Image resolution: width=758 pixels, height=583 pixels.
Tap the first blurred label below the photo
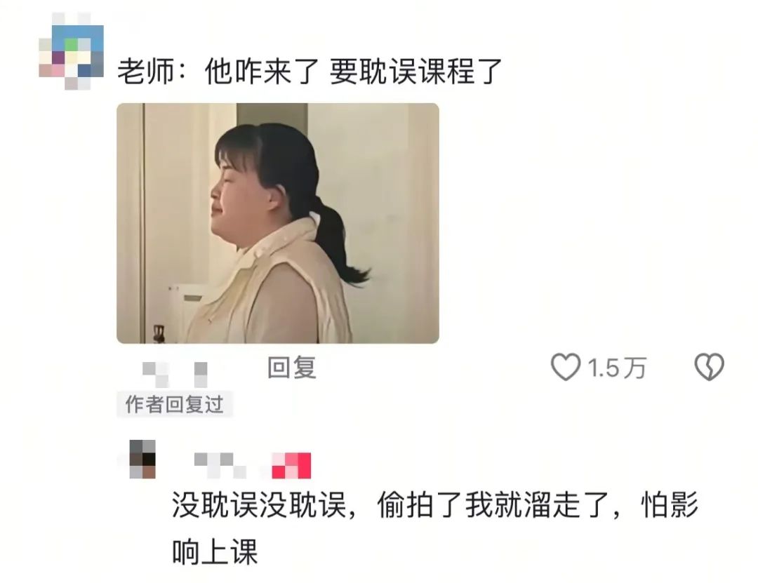click(156, 375)
